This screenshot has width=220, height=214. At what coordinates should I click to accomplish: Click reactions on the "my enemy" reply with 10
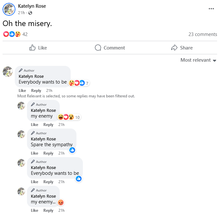[69, 117]
